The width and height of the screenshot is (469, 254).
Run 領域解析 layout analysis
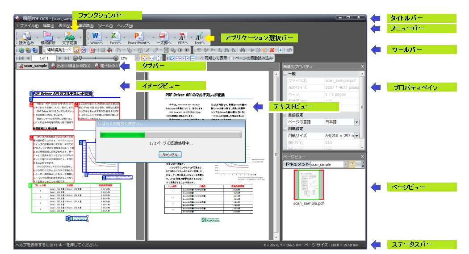tap(48, 38)
